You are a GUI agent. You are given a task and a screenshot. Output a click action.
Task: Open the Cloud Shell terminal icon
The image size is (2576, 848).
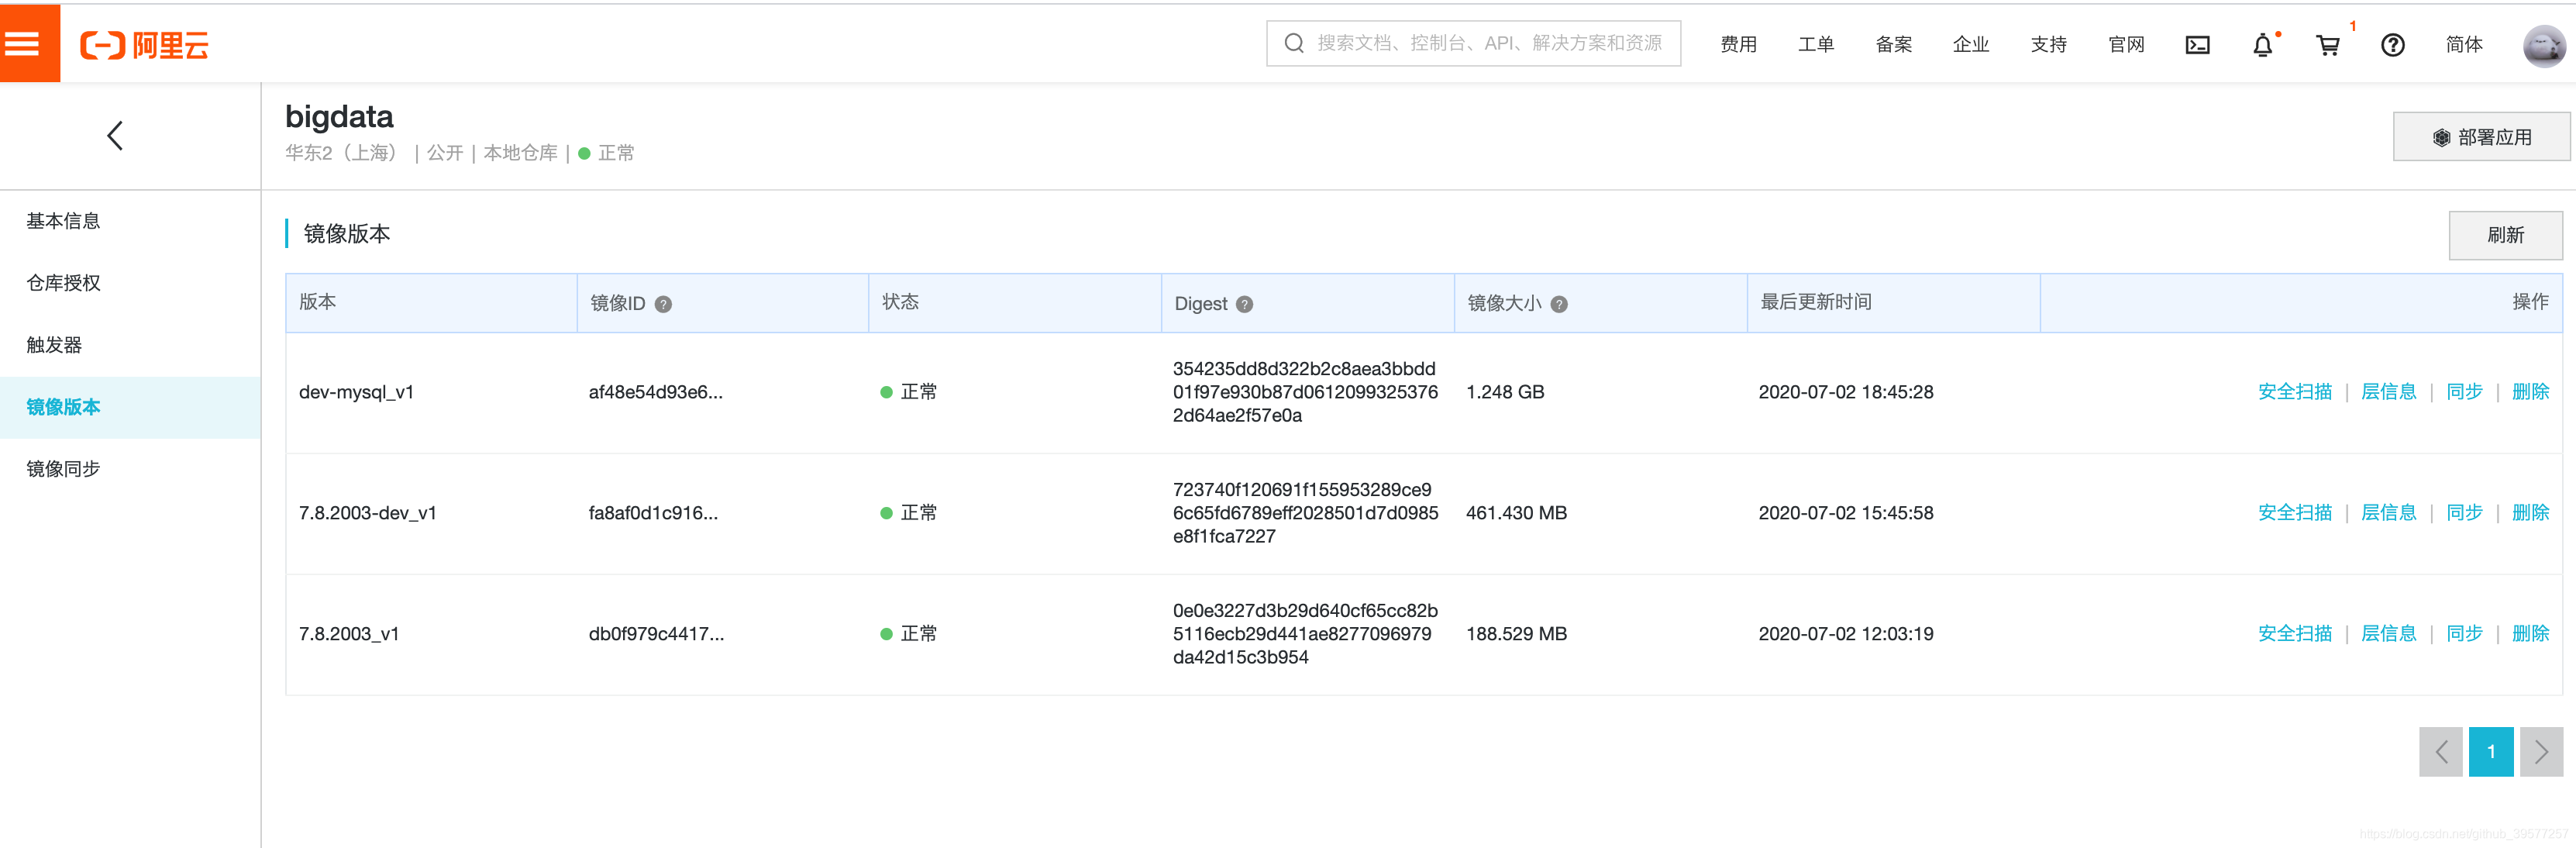tap(2197, 45)
